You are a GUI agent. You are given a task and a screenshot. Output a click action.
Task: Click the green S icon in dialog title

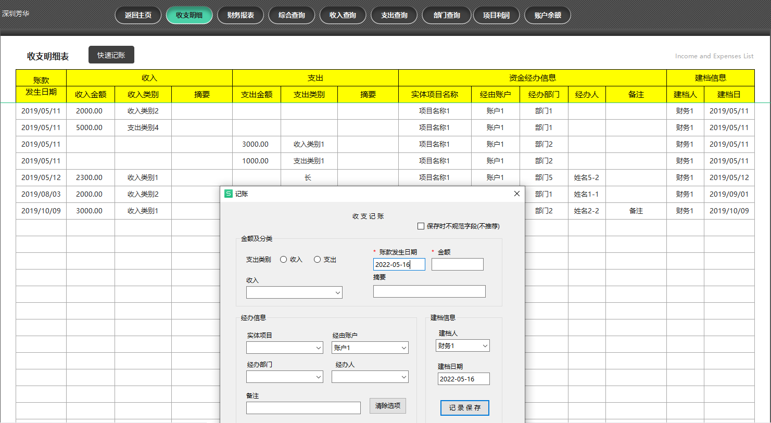tap(228, 194)
